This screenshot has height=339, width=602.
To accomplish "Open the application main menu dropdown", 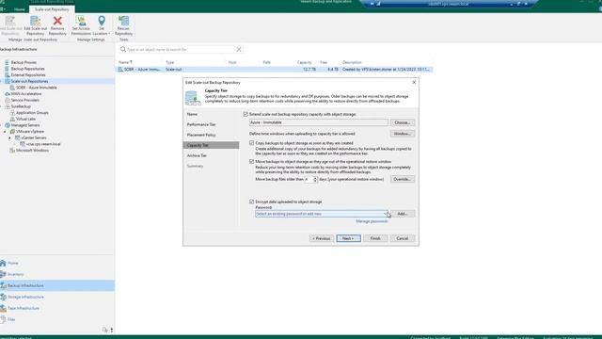I will (x=3, y=9).
